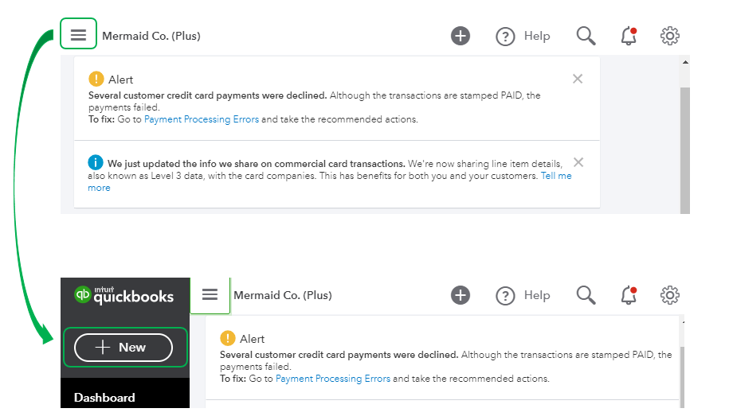Select Dashboard in the left navigation
Screen dimensions: 733x420
104,398
